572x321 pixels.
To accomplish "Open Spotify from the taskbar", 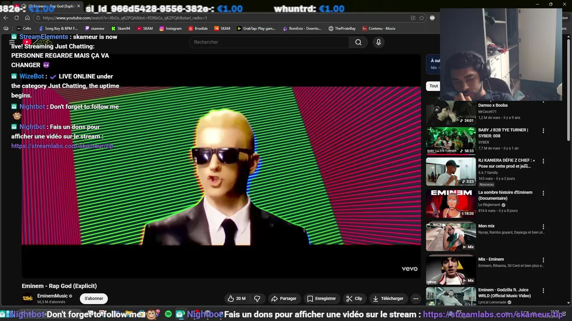I will pos(168,314).
